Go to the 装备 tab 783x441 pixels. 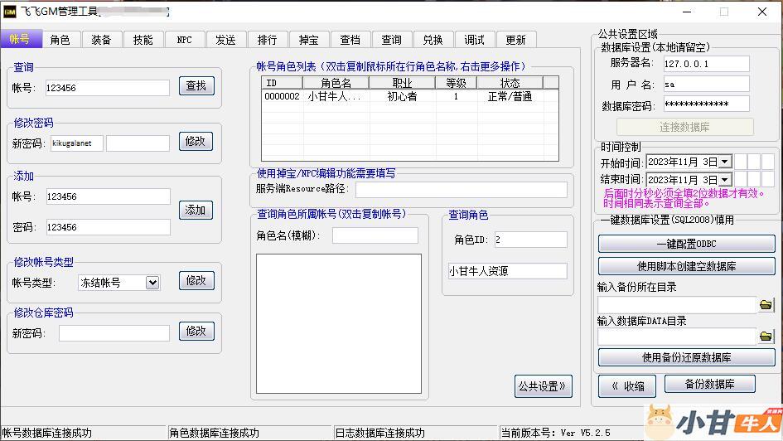pos(101,40)
